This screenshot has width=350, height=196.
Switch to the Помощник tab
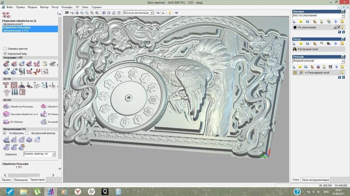point(21,180)
